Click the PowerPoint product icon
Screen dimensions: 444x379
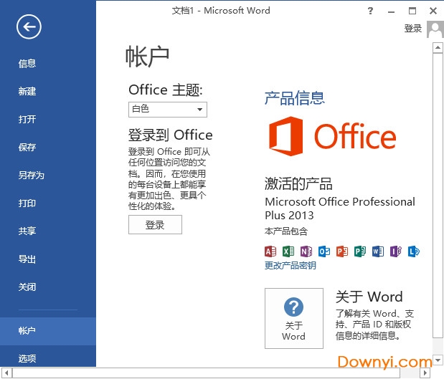pos(342,251)
